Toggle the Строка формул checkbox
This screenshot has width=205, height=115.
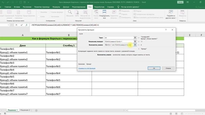coord(49,12)
